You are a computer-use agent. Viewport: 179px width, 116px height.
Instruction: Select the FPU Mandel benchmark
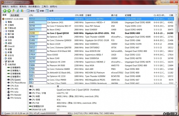tap(14, 95)
